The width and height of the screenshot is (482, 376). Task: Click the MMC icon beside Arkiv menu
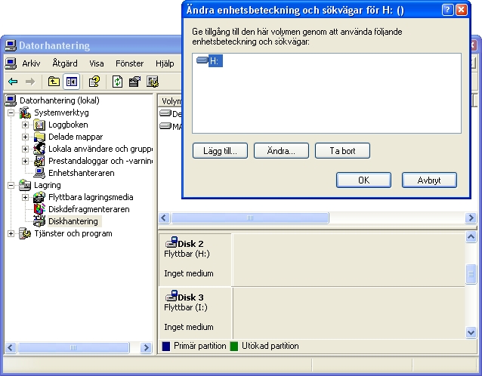11,63
